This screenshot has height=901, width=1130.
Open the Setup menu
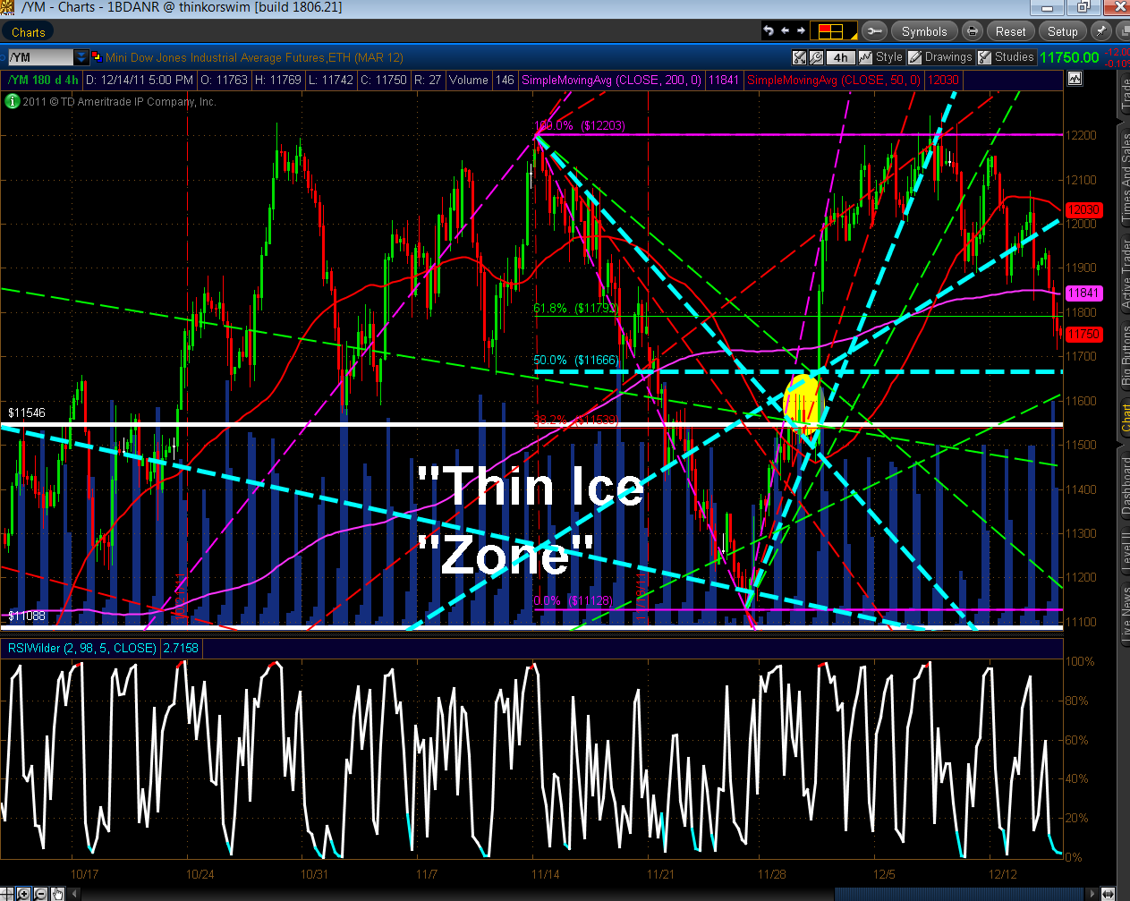[1062, 31]
